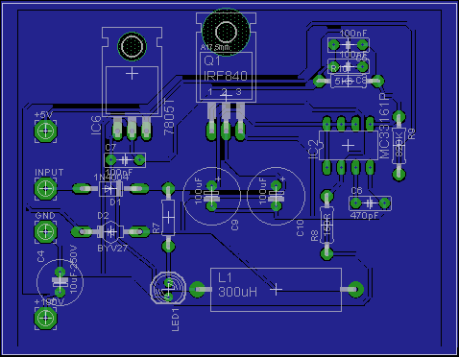Click the C4 designator label
The image size is (459, 357).
pos(40,256)
